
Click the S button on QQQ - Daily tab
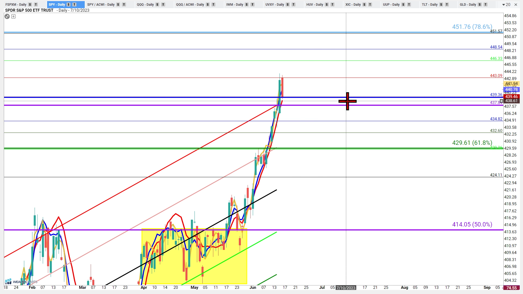pyautogui.click(x=157, y=5)
